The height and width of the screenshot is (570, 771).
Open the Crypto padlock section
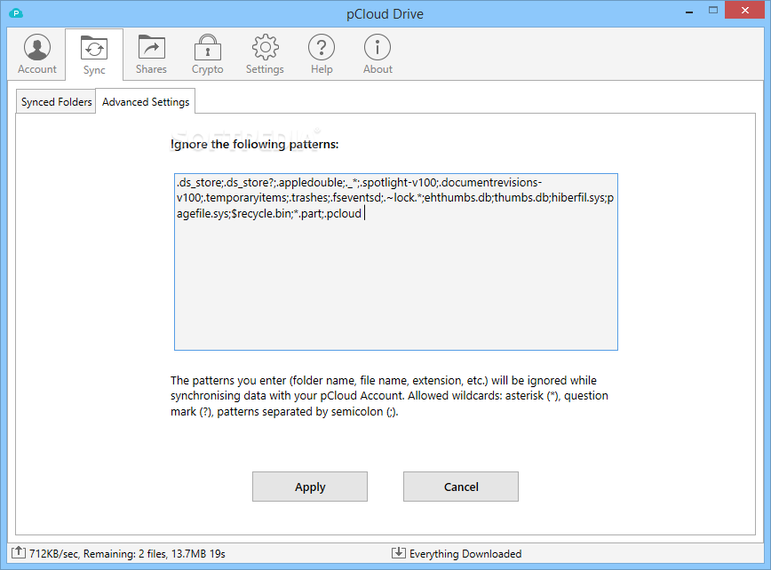[208, 54]
